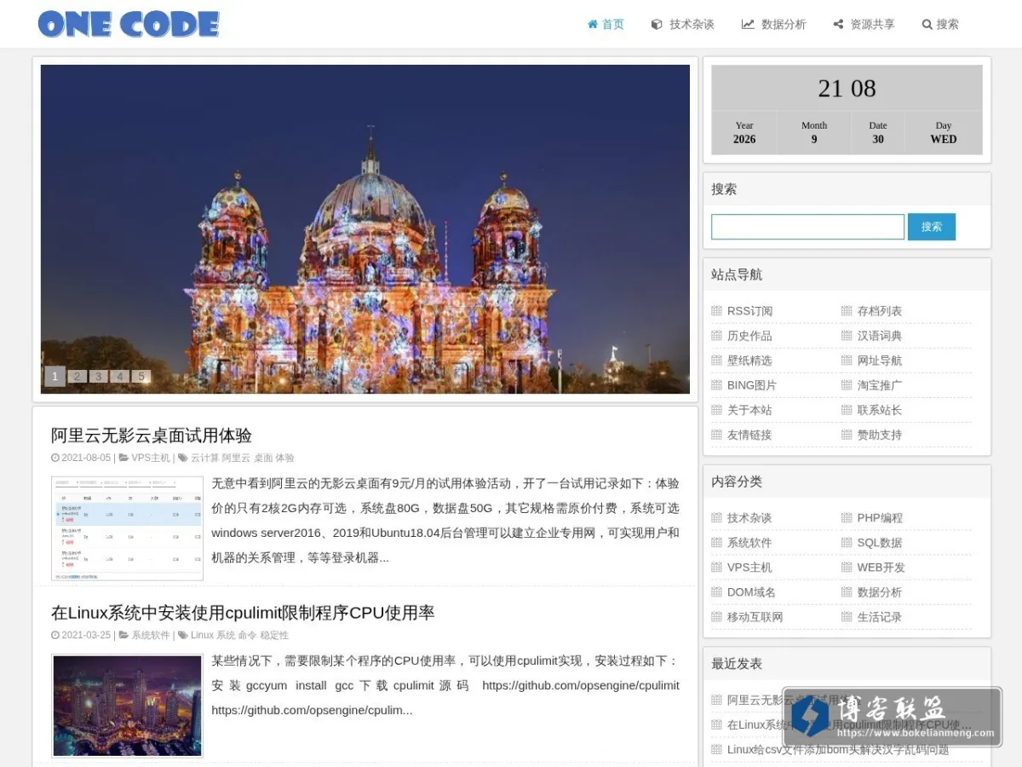Open the 网址导航 link
Viewport: 1022px width, 767px height.
pos(879,360)
